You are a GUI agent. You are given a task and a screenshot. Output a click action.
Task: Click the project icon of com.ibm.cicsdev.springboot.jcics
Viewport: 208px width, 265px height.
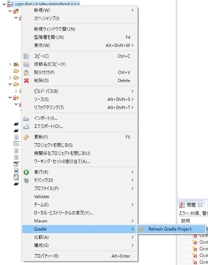tap(10, 4)
